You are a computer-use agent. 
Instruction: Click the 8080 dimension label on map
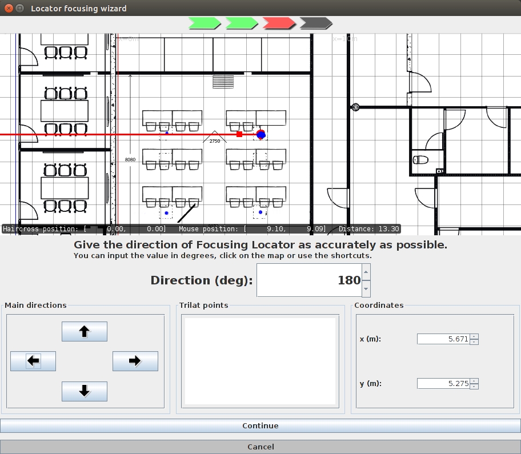130,160
